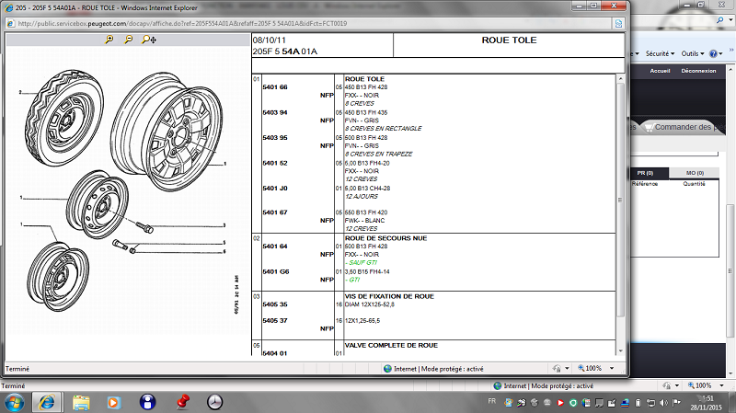This screenshot has width=736, height=413.
Task: Open Internet Explorer from the taskbar
Action: (x=46, y=402)
